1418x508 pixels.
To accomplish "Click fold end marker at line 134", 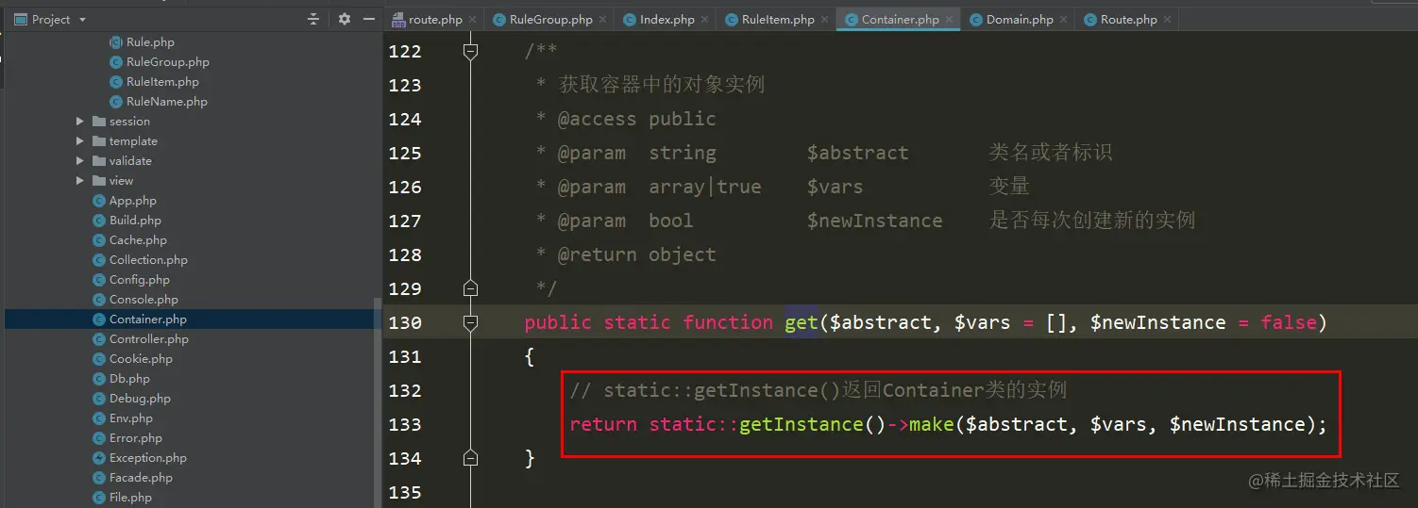I will coord(470,458).
